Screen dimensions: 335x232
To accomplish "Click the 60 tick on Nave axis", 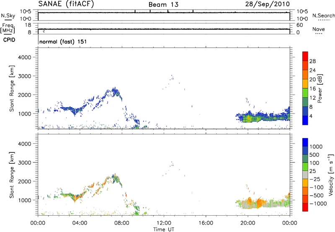I will tap(299, 25).
